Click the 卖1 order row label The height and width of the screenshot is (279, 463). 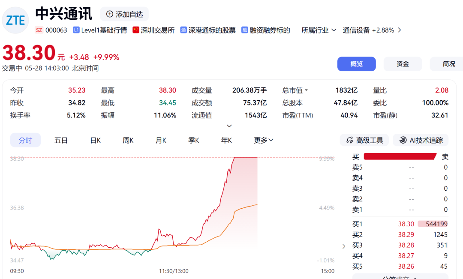click(357, 210)
